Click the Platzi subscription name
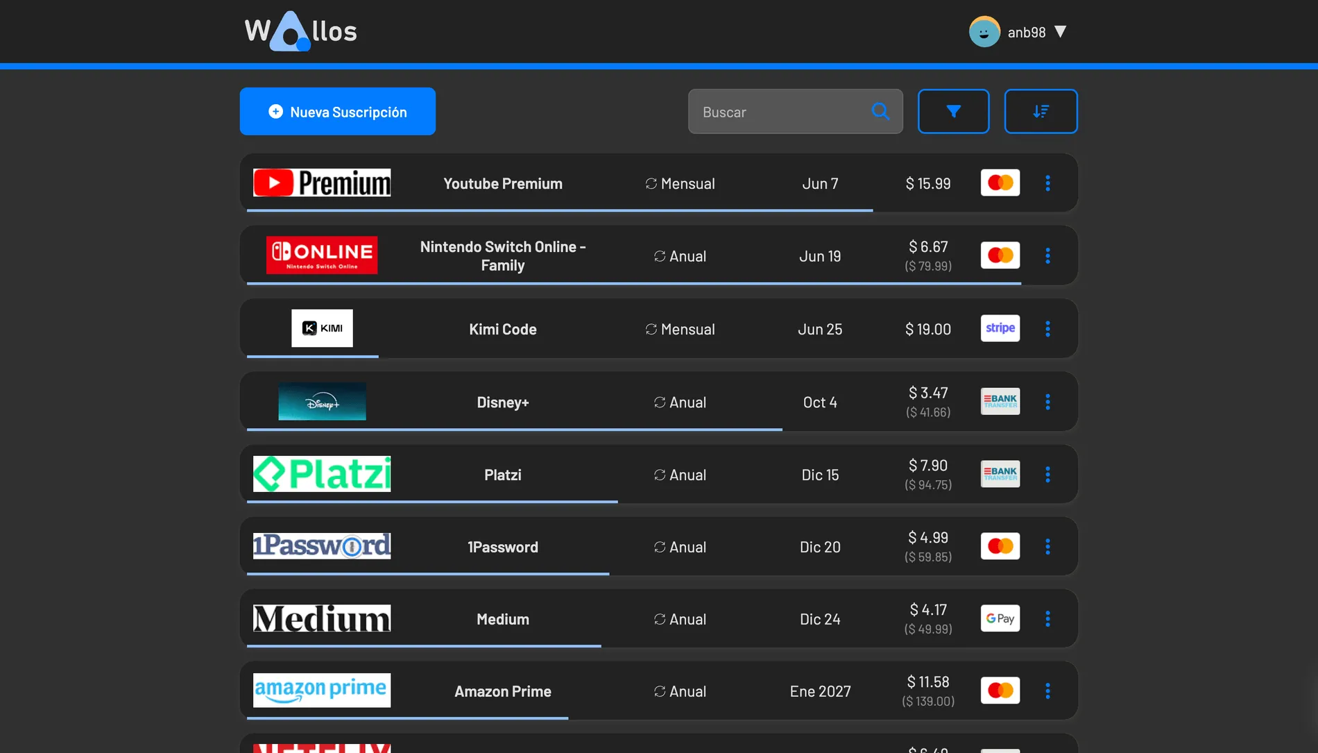Image resolution: width=1318 pixels, height=753 pixels. 503,475
